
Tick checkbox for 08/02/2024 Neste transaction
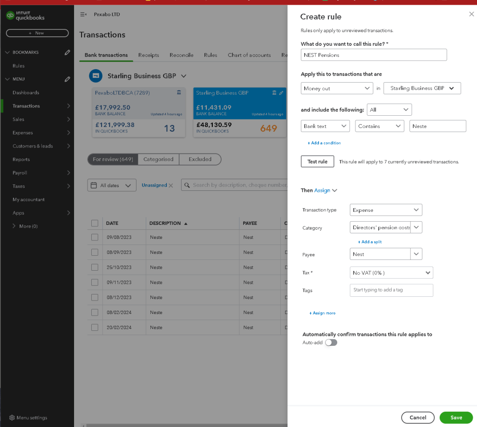pos(95,312)
